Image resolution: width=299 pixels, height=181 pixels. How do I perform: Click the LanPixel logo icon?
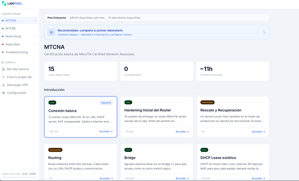(4, 3)
